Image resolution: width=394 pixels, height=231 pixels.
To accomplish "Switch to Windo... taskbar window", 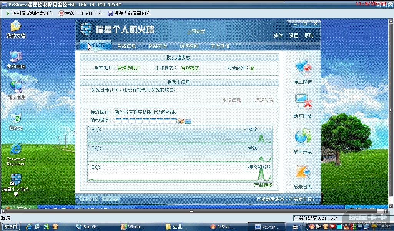I will click(132, 227).
